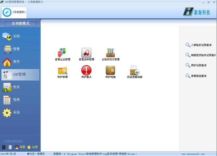Click the www.newseasoft.com status bar link
This screenshot has height=156, width=217.
[x=193, y=154]
